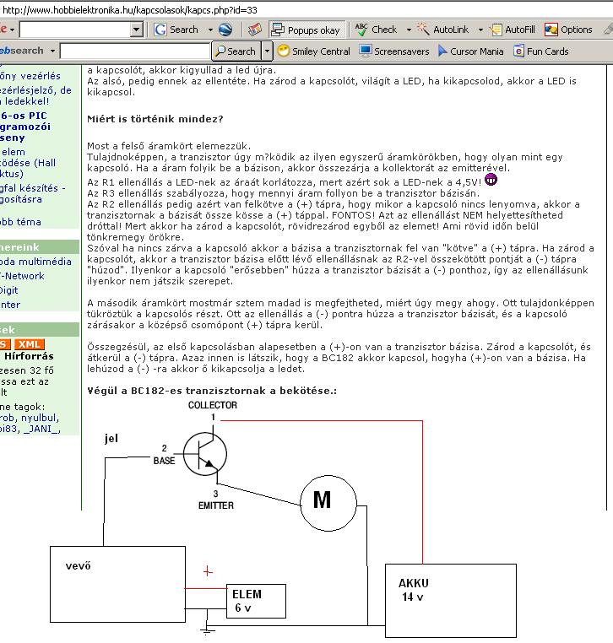Open Fun Cards toolbar item
The height and width of the screenshot is (643, 613).
[x=540, y=51]
